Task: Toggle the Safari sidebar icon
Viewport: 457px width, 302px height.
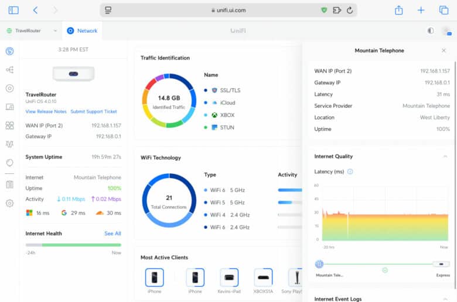Action: pyautogui.click(x=13, y=10)
